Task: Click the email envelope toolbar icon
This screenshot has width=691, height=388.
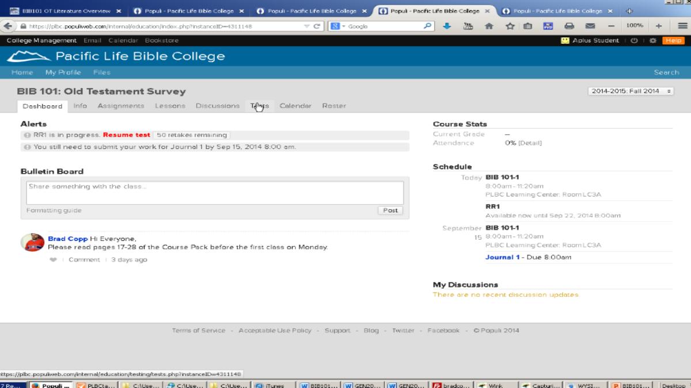Action: [x=590, y=26]
